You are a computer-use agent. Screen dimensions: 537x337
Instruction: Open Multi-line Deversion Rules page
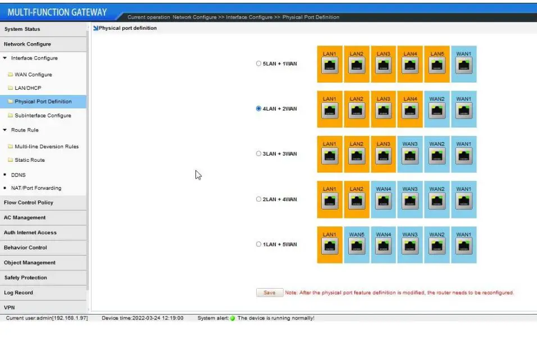click(47, 147)
